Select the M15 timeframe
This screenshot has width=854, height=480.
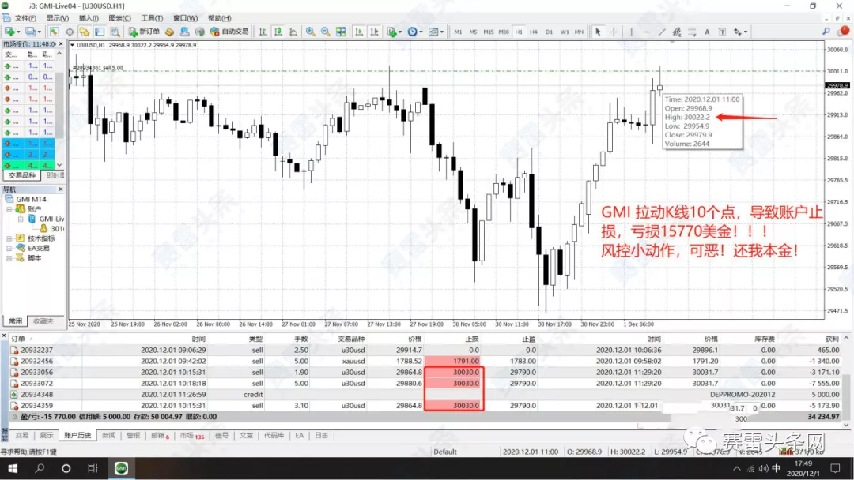(x=489, y=32)
